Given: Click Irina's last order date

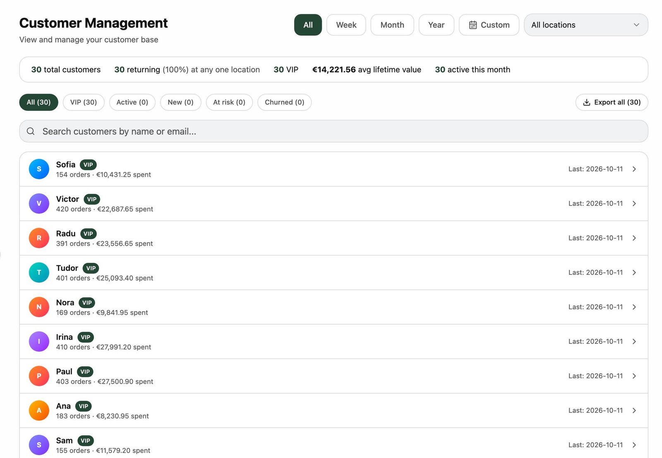Looking at the screenshot, I should click(595, 341).
